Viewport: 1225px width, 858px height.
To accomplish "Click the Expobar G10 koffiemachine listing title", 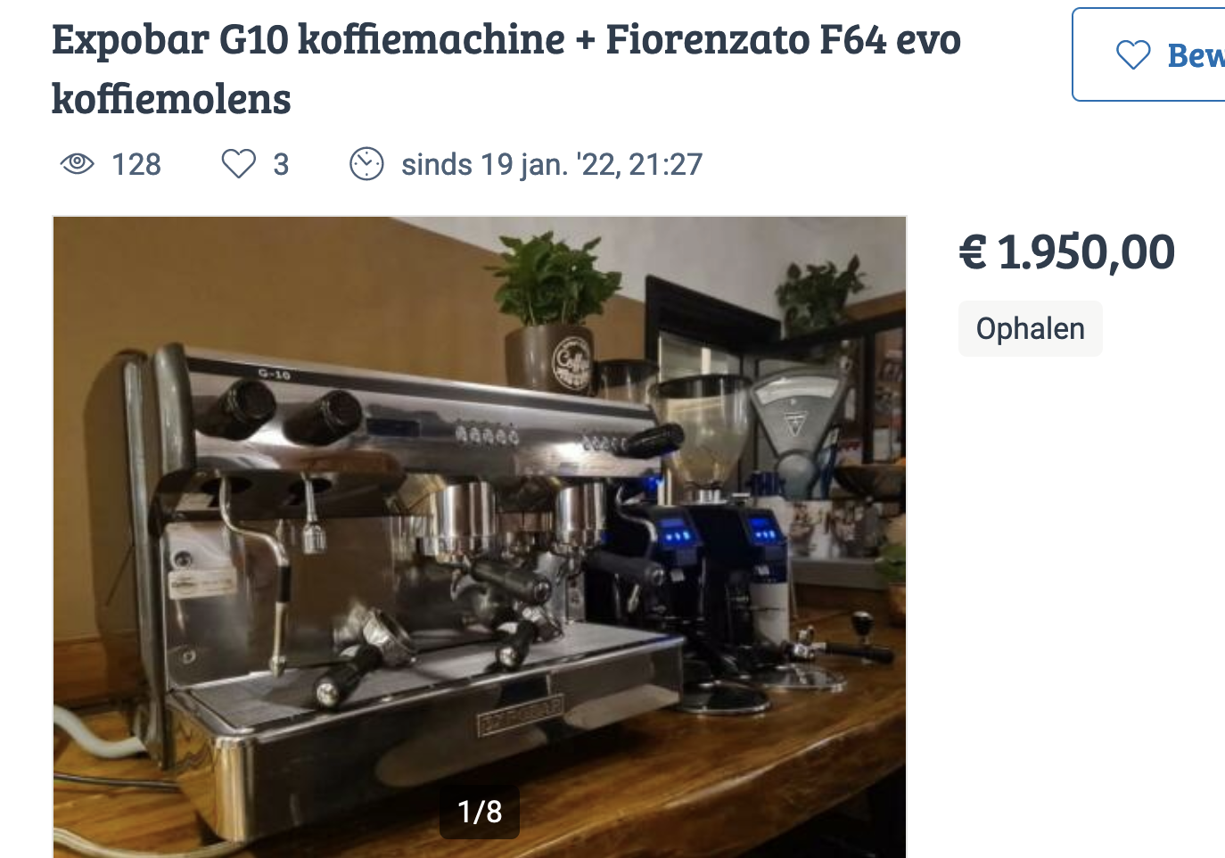I will (x=506, y=69).
